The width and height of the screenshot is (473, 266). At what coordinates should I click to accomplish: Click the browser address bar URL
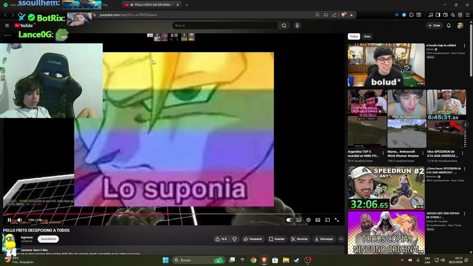pyautogui.click(x=128, y=15)
